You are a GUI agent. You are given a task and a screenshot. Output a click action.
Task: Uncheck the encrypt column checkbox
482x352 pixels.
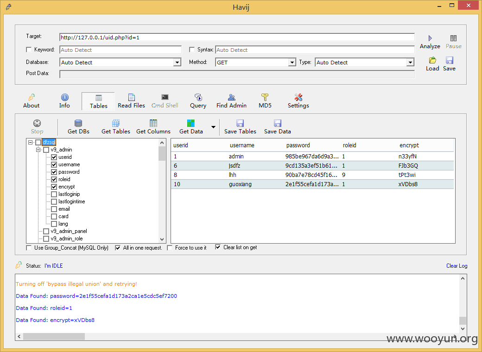(54, 187)
